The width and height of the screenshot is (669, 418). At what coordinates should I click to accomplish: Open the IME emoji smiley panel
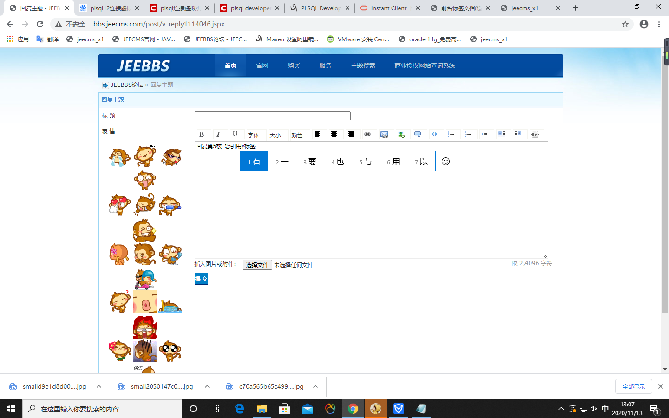coord(446,161)
